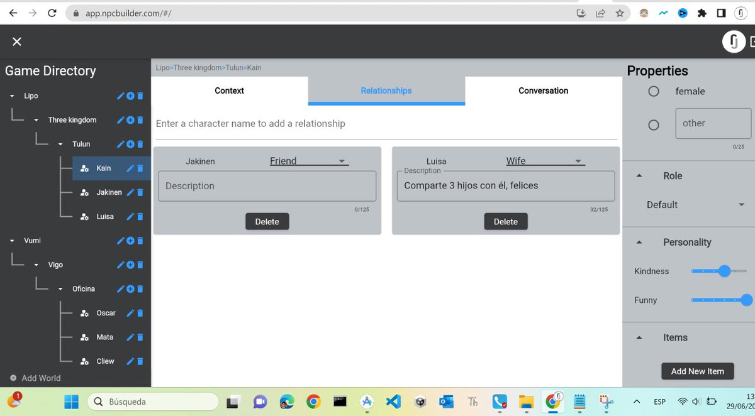Delete the Lipo world
755x416 pixels.
(x=140, y=96)
